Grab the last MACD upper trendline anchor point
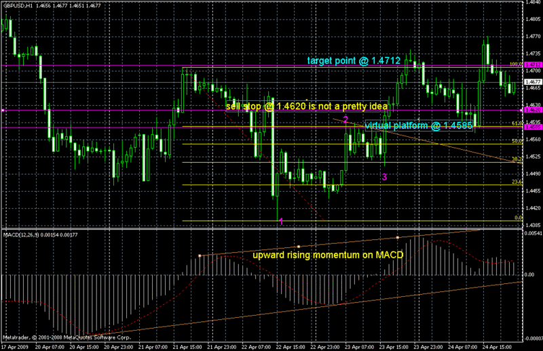The width and height of the screenshot is (543, 351). click(398, 238)
